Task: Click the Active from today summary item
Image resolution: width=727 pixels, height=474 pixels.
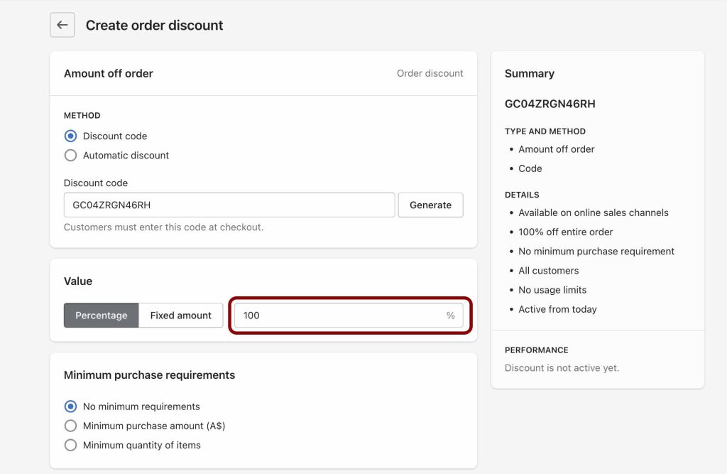Action: [x=557, y=309]
